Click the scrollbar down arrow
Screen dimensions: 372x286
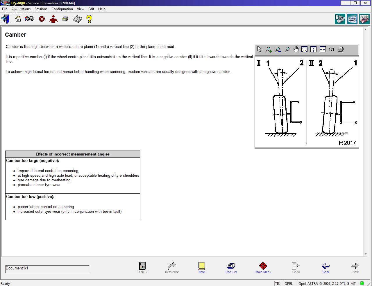[366, 254]
